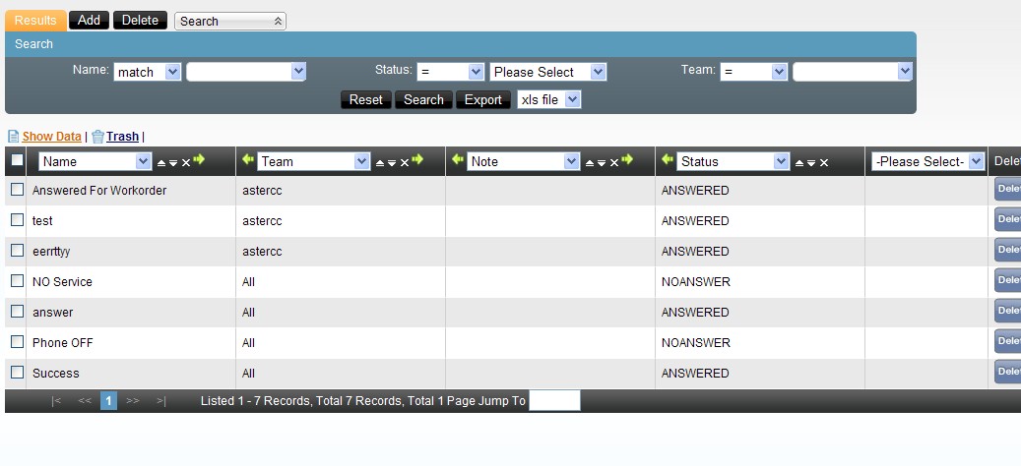Expand the xls file export format dropdown
This screenshot has width=1021, height=466.
[x=548, y=99]
